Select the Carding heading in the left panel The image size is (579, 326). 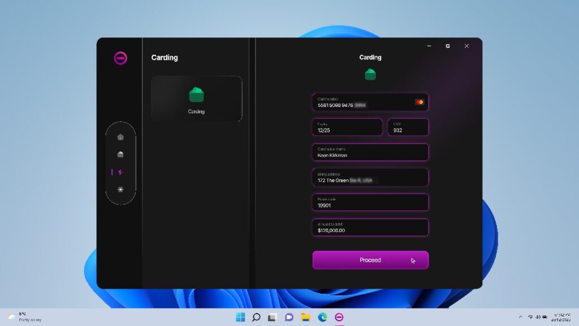point(164,57)
